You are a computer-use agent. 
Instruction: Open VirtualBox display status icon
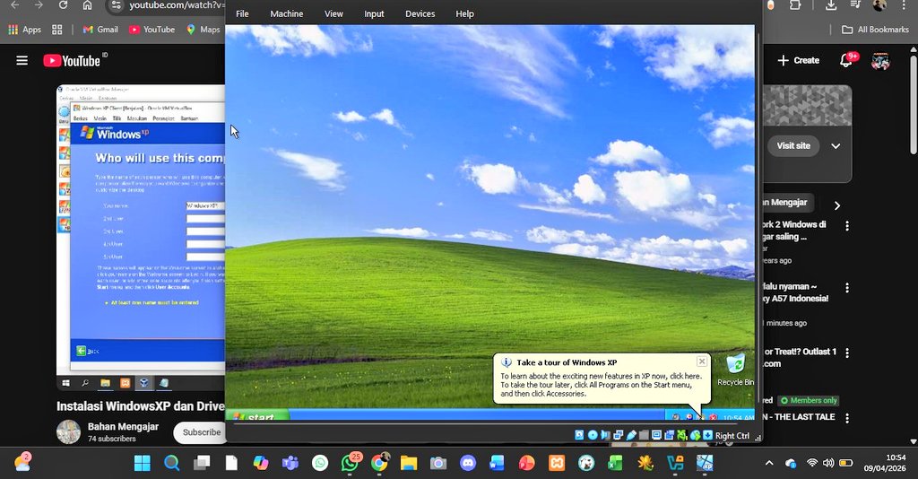pyautogui.click(x=656, y=435)
